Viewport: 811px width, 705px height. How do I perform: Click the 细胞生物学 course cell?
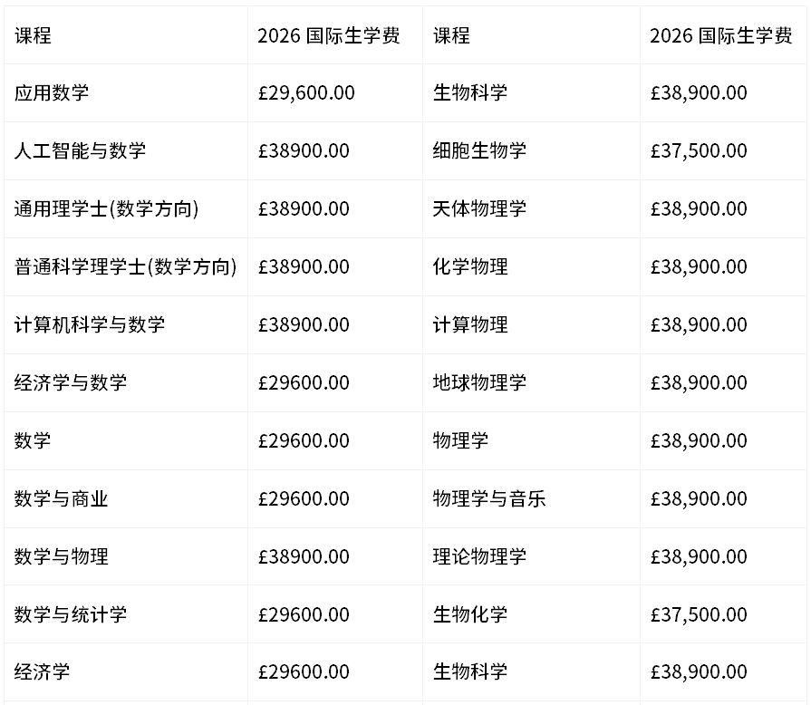[x=479, y=150]
